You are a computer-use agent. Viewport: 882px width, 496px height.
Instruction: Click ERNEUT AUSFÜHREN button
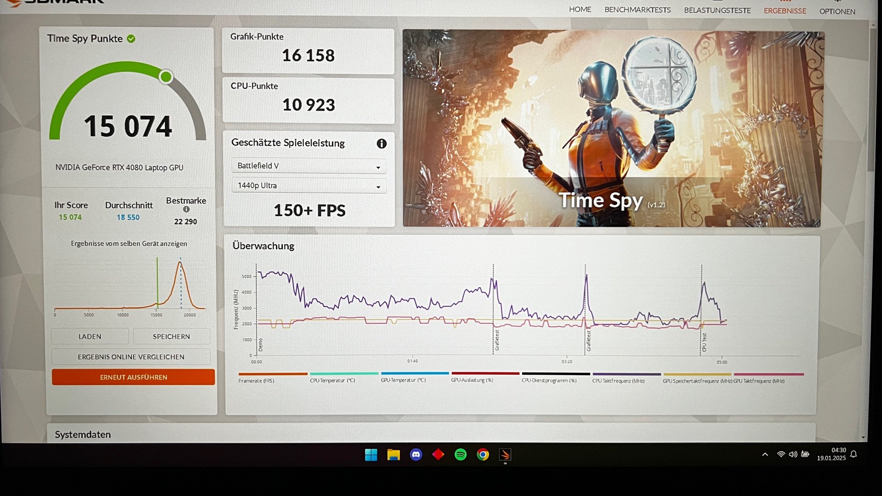tap(133, 377)
